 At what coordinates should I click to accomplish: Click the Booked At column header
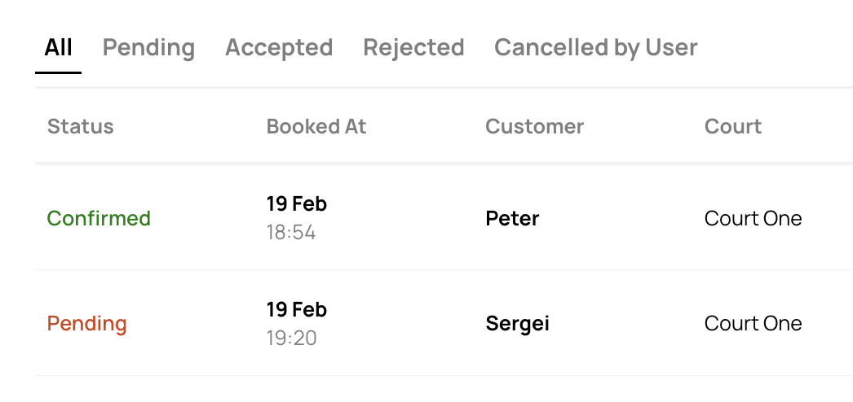pyautogui.click(x=316, y=127)
